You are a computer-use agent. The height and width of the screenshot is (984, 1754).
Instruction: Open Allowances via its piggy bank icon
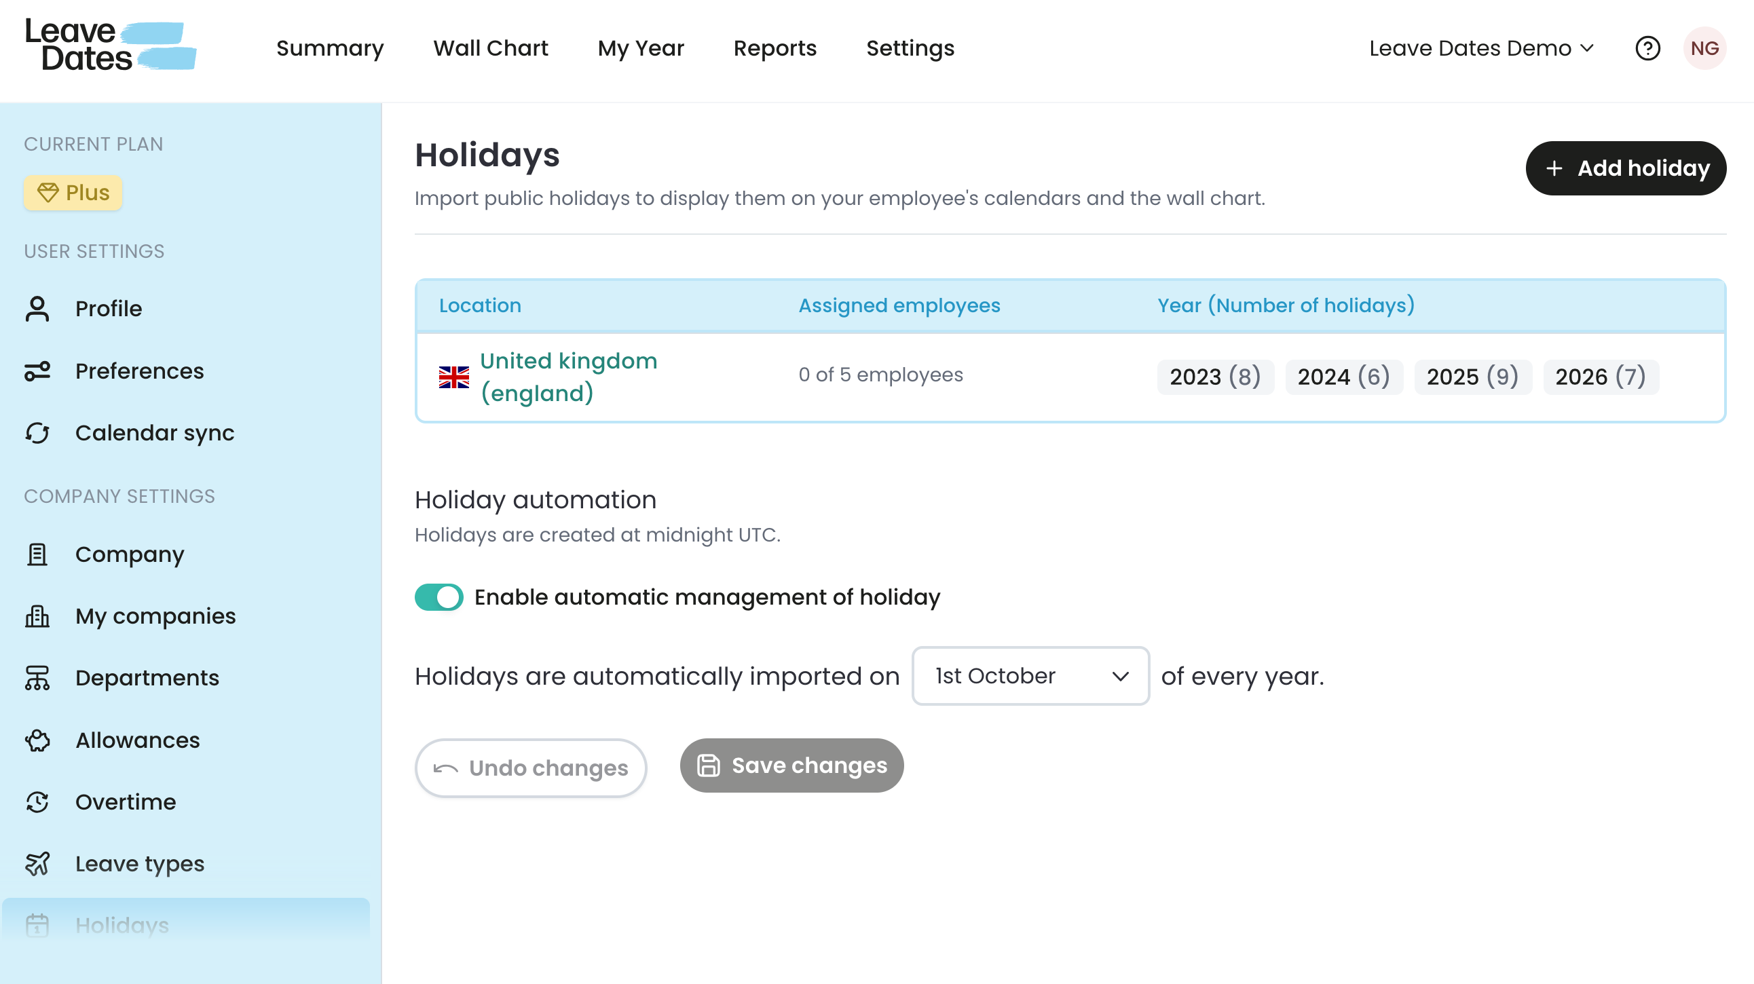(x=37, y=740)
